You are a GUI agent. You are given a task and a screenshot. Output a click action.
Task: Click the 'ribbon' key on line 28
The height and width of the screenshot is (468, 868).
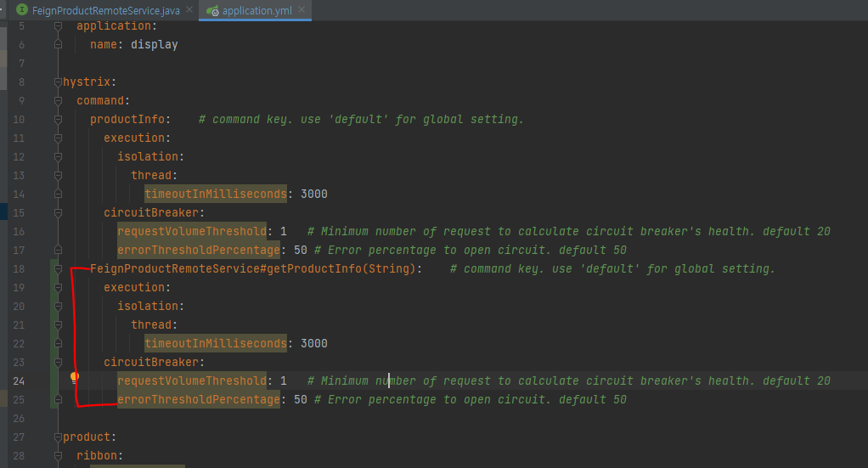pos(97,456)
